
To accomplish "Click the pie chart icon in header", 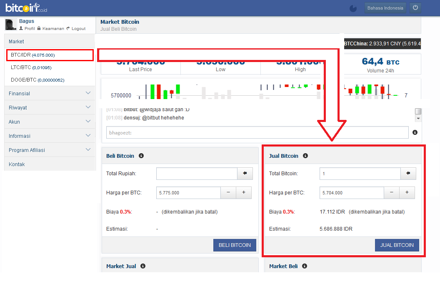I will click(x=353, y=8).
